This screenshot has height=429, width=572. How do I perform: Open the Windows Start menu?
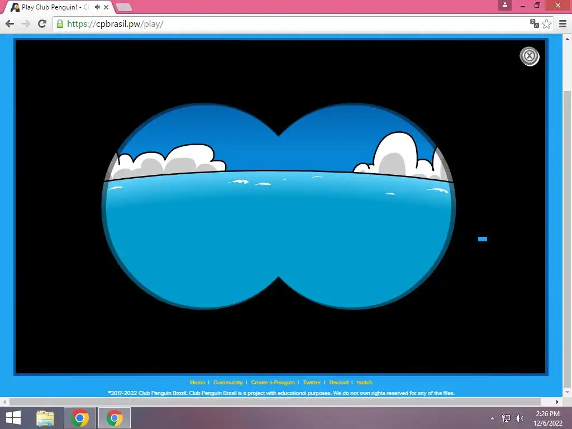pos(13,418)
